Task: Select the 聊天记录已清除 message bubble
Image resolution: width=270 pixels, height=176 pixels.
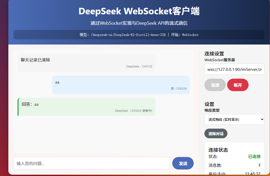Action: tap(86, 62)
